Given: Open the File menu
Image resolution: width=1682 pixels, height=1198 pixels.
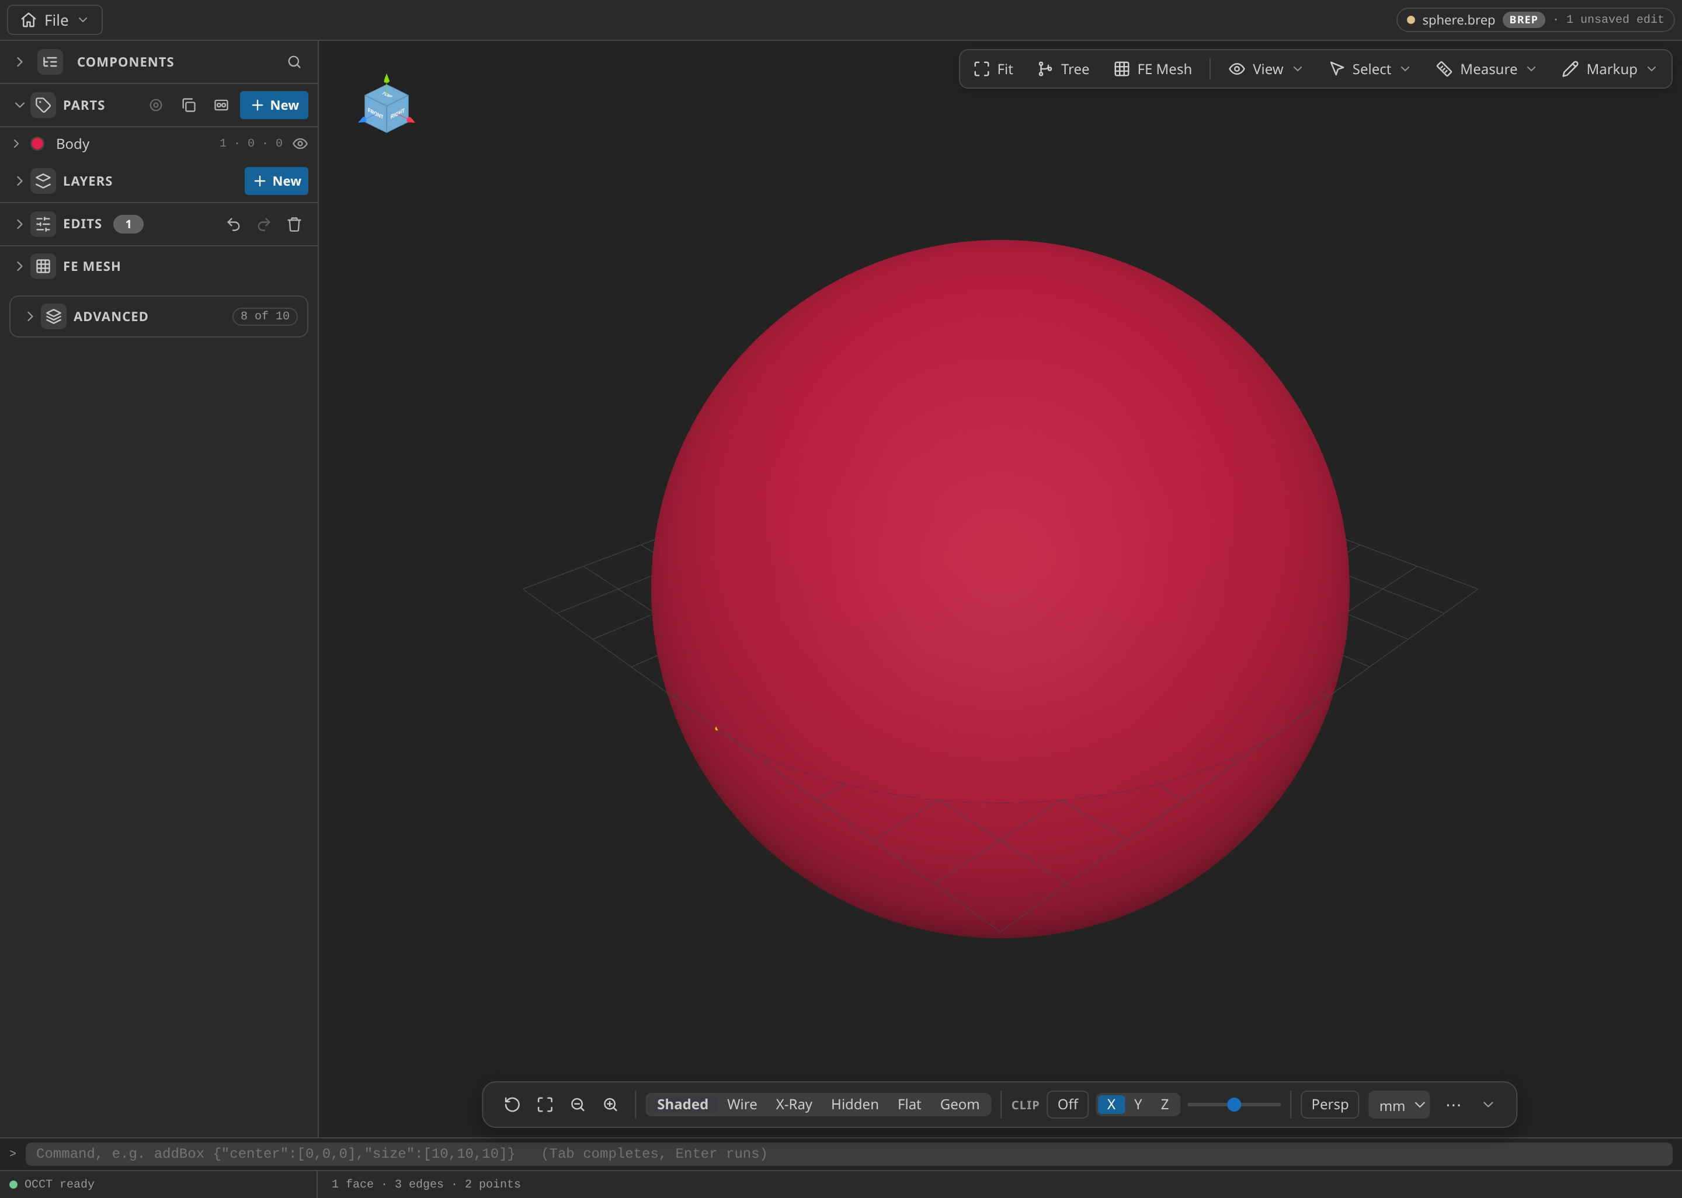Looking at the screenshot, I should tap(54, 20).
